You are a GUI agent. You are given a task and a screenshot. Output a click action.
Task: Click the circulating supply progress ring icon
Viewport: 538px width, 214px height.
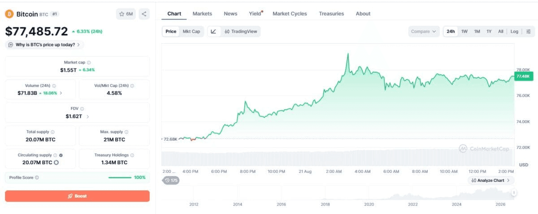pos(56,163)
